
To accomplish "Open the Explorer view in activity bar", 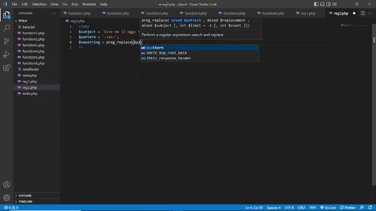I will 6,15.
